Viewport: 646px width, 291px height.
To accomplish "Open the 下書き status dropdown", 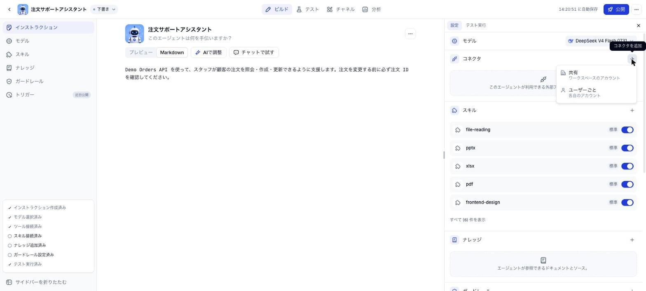I will click(104, 9).
